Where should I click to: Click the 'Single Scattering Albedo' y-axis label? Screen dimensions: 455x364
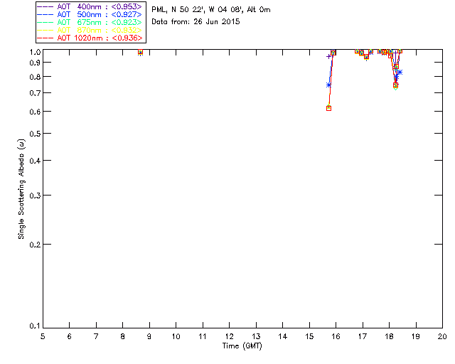click(21, 189)
